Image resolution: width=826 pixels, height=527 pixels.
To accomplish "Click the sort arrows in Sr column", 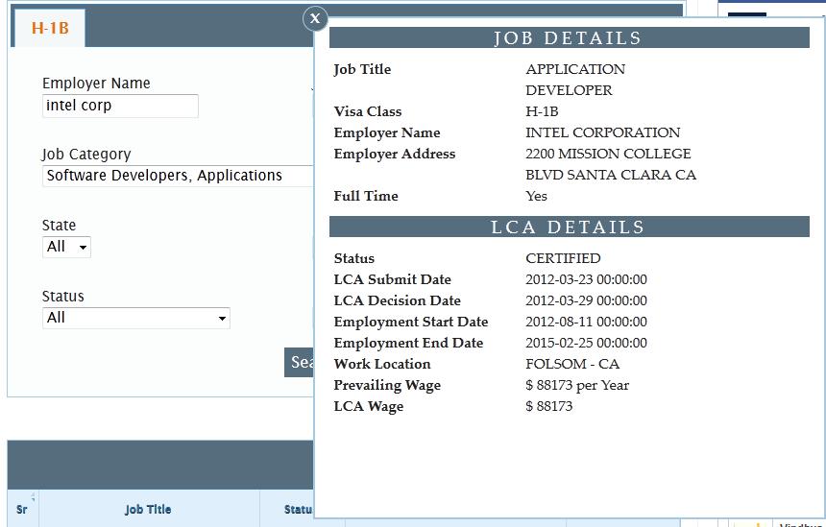I will pos(33,497).
